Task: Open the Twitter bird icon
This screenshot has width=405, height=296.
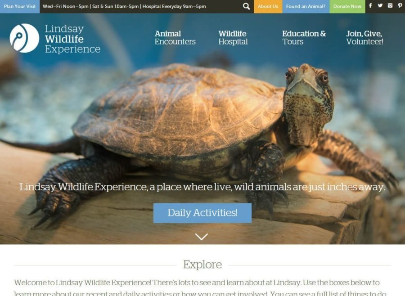Action: tap(380, 5)
